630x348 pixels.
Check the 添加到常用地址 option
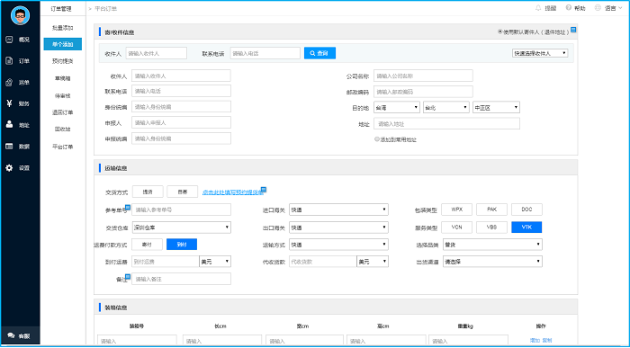377,139
